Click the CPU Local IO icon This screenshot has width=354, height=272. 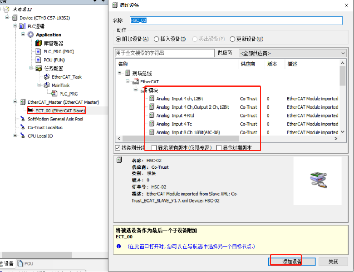(x=23, y=136)
